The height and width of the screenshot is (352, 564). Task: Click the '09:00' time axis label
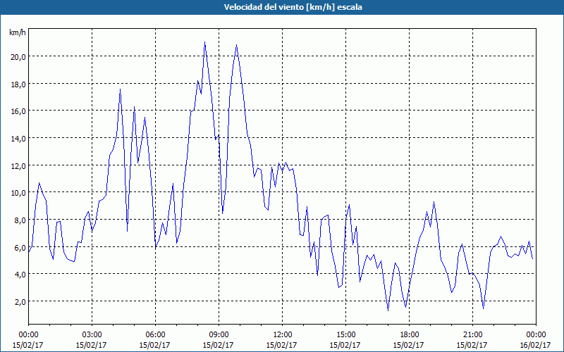click(x=219, y=335)
